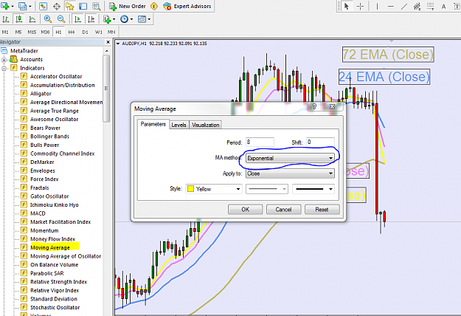Open the Apply to Close dropdown
The image size is (461, 316).
(x=290, y=174)
